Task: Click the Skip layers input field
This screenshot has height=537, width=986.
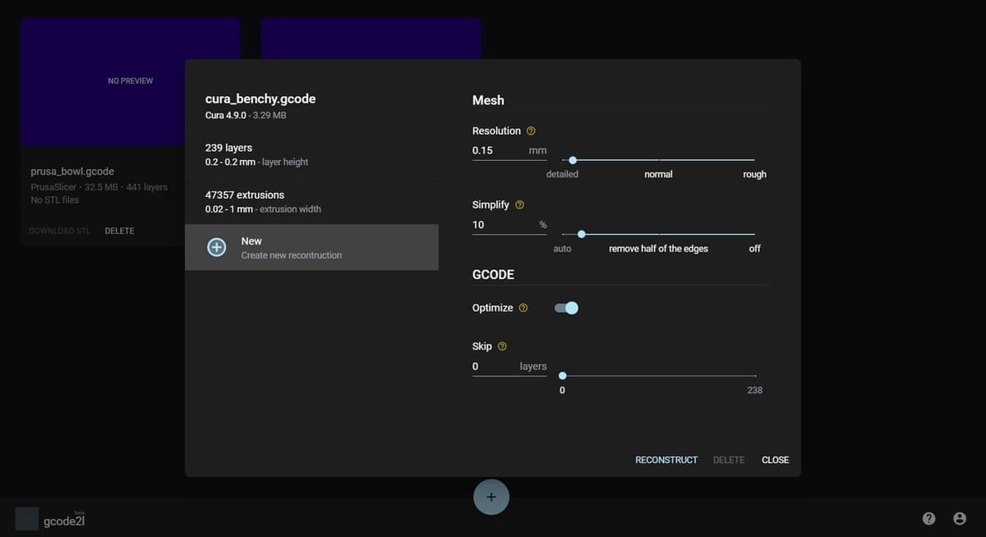Action: (x=493, y=366)
